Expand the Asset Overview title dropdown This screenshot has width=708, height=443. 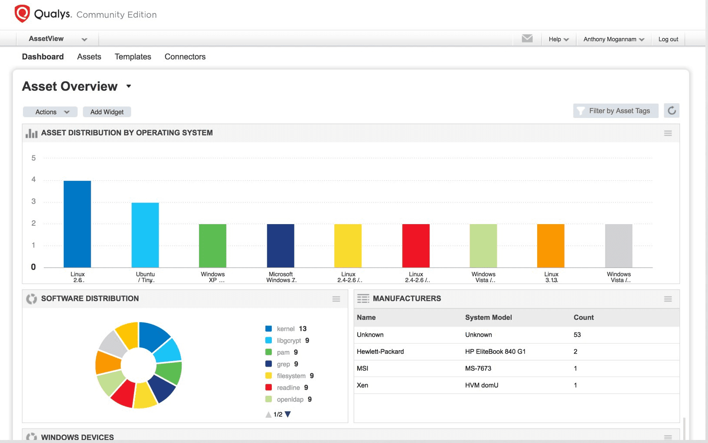(128, 86)
